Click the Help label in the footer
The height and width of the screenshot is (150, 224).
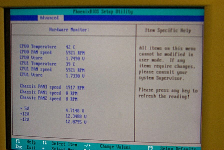click(31, 142)
